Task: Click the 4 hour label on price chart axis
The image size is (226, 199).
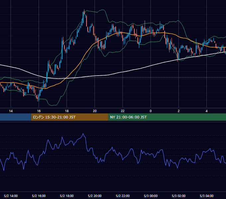Action: [206, 111]
